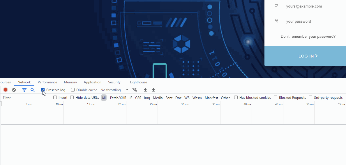Stop recording network log
Viewport: 346px width, 165px height.
click(6, 90)
